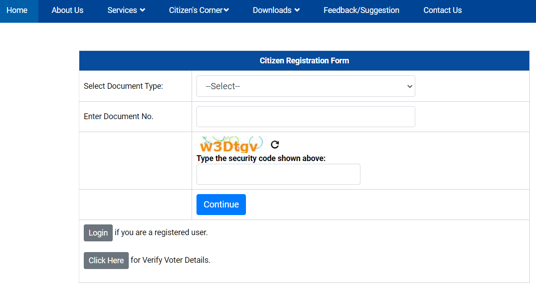536x290 pixels.
Task: Click the Citizen Registration Form heading
Action: (x=304, y=61)
